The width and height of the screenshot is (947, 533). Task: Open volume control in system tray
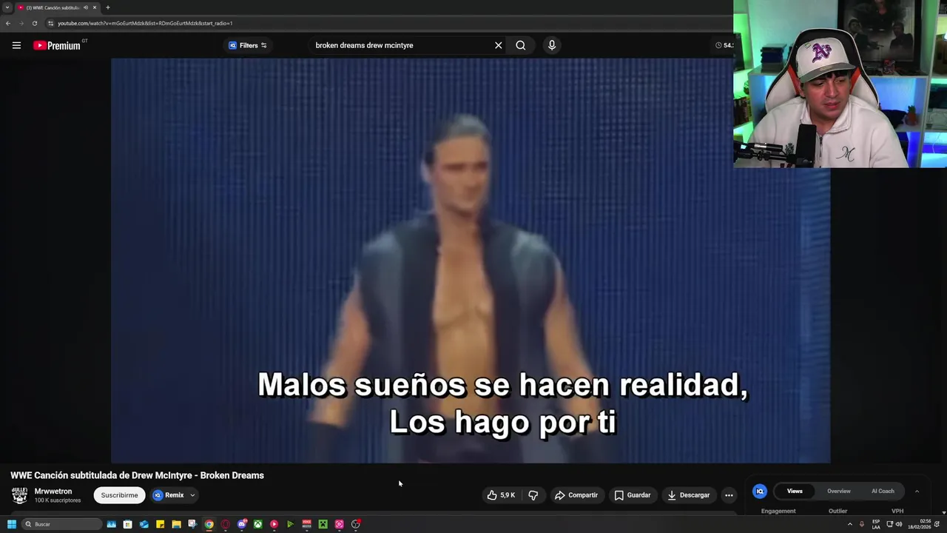coord(898,524)
